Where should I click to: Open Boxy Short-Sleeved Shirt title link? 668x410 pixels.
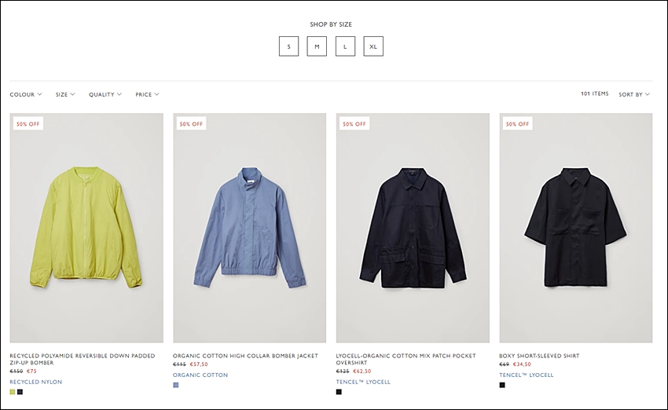point(539,356)
